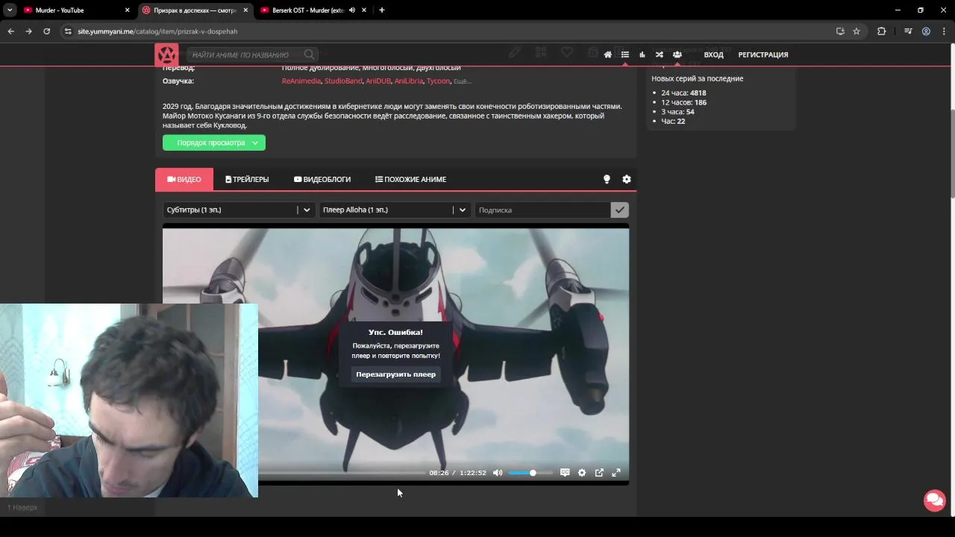Bookmark this page with the star icon
The image size is (955, 537).
pyautogui.click(x=857, y=31)
